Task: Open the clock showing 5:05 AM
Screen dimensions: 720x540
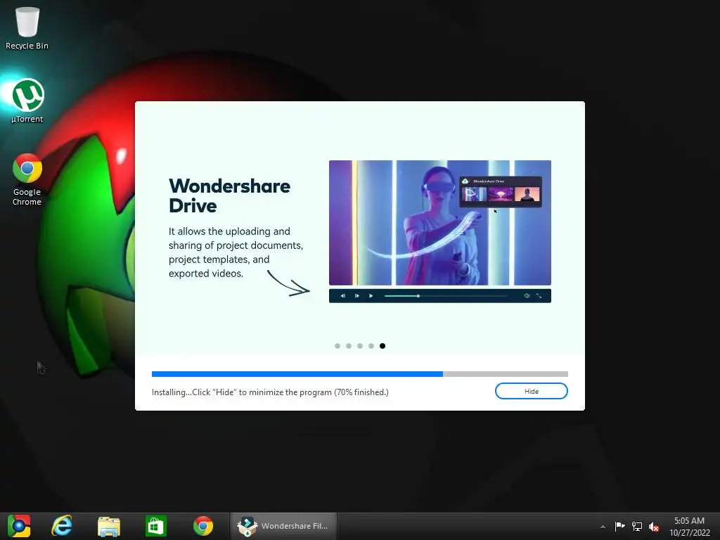Action: pyautogui.click(x=689, y=526)
